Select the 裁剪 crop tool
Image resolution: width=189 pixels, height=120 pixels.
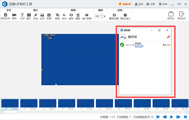(57, 15)
